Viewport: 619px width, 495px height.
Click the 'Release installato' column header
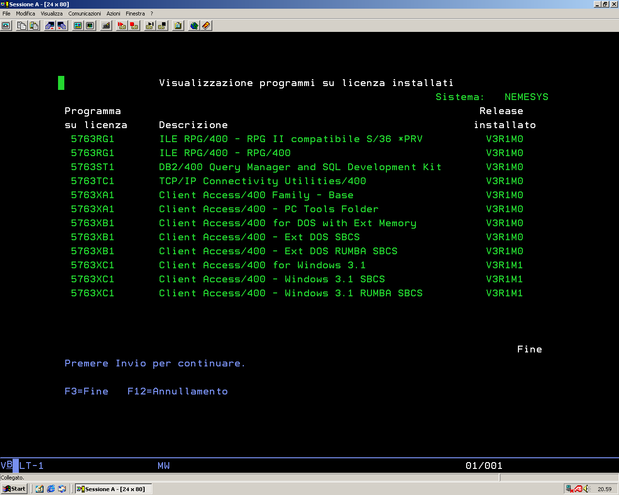tap(504, 118)
